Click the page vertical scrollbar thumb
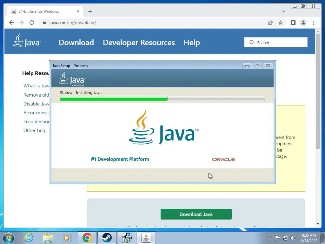 (x=318, y=91)
